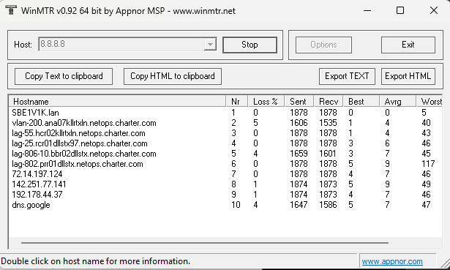This screenshot has height=270, width=450.
Task: Click the worst value 117 in hop 6
Action: [x=428, y=164]
